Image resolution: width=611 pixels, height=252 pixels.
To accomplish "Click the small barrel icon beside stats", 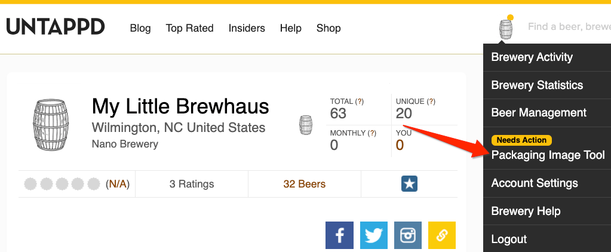I will point(306,125).
